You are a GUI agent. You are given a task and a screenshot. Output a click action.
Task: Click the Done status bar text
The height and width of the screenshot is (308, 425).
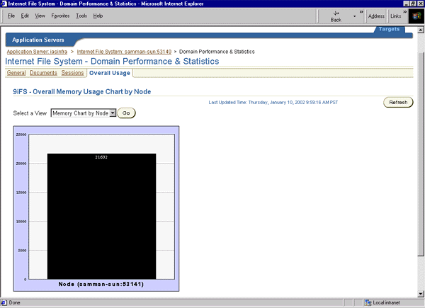(x=14, y=302)
